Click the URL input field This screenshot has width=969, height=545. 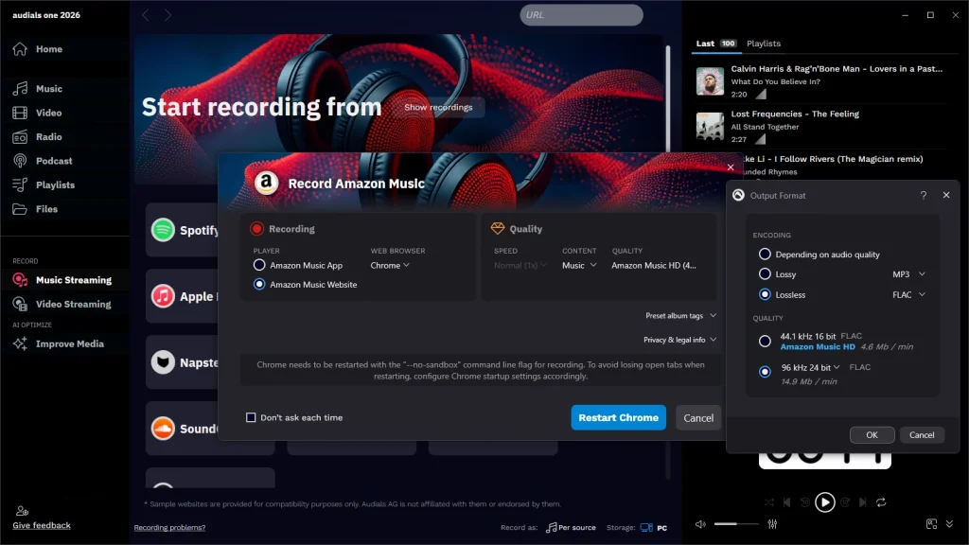581,15
